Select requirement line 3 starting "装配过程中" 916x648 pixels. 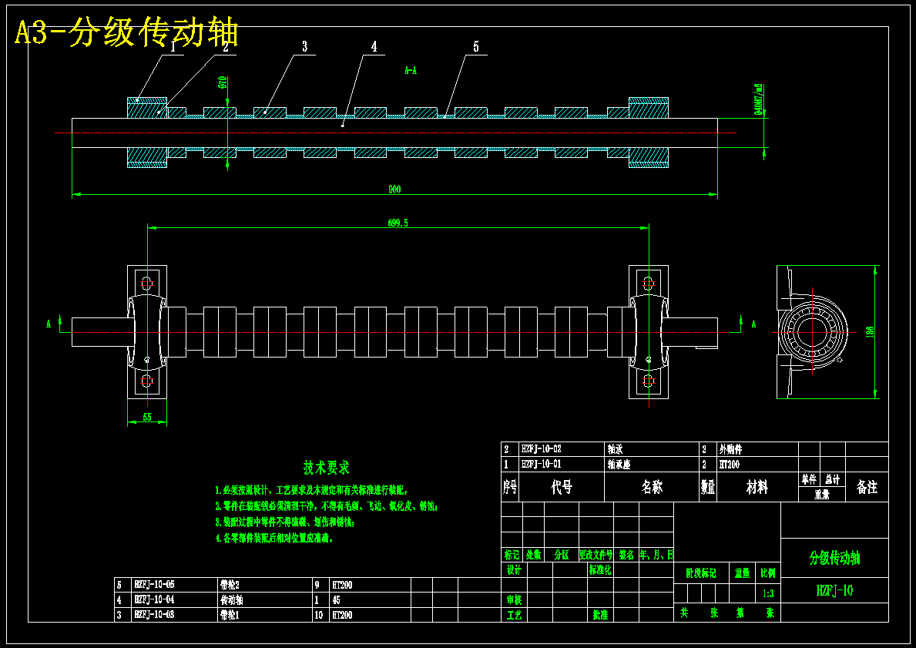pos(285,522)
